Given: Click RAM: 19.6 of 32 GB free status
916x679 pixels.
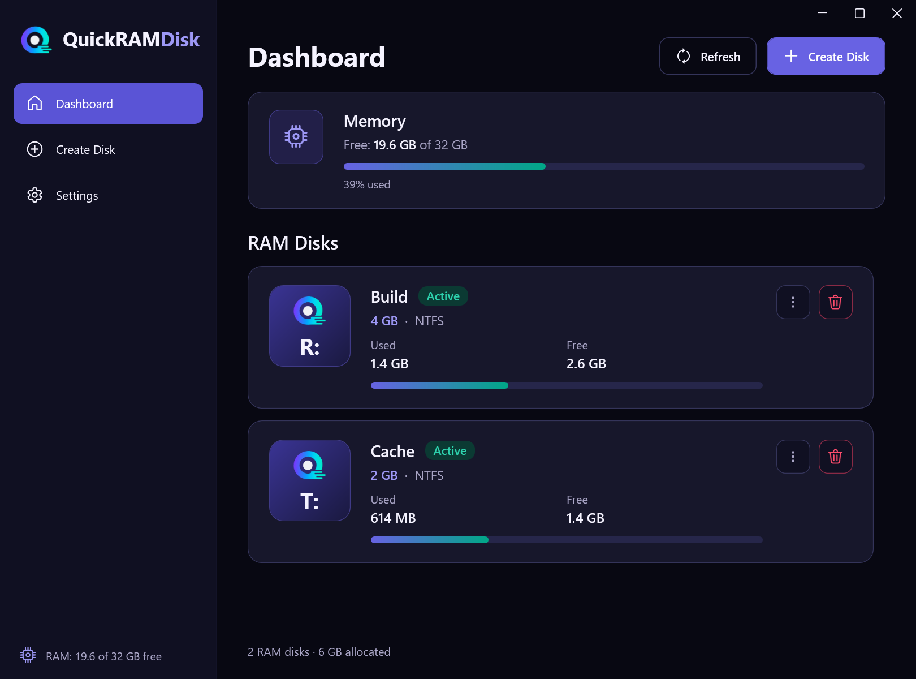Looking at the screenshot, I should (x=103, y=656).
